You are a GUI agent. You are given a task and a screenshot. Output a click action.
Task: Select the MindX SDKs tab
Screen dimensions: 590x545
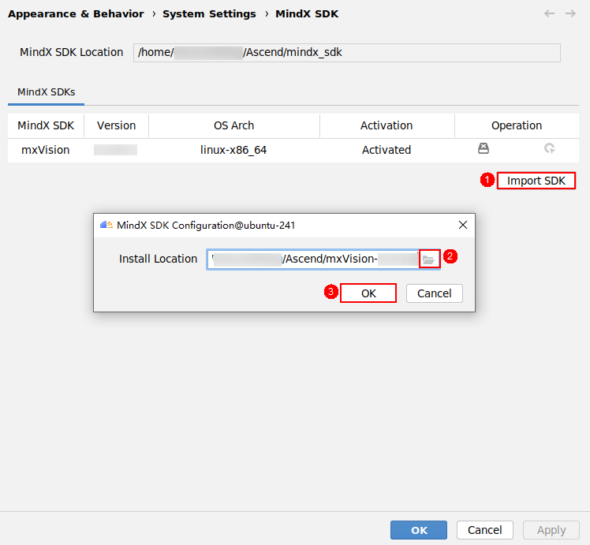[x=47, y=92]
